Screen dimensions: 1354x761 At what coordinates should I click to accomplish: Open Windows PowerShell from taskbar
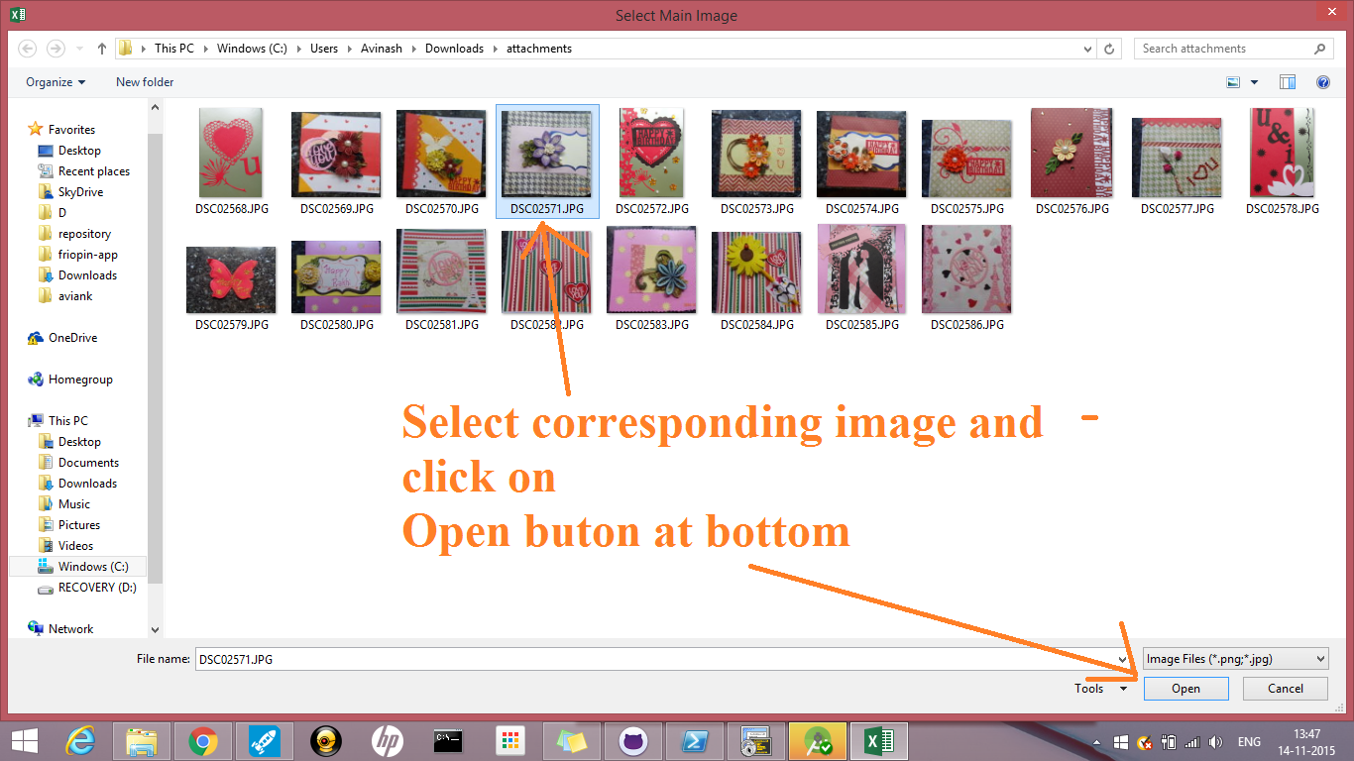point(694,740)
